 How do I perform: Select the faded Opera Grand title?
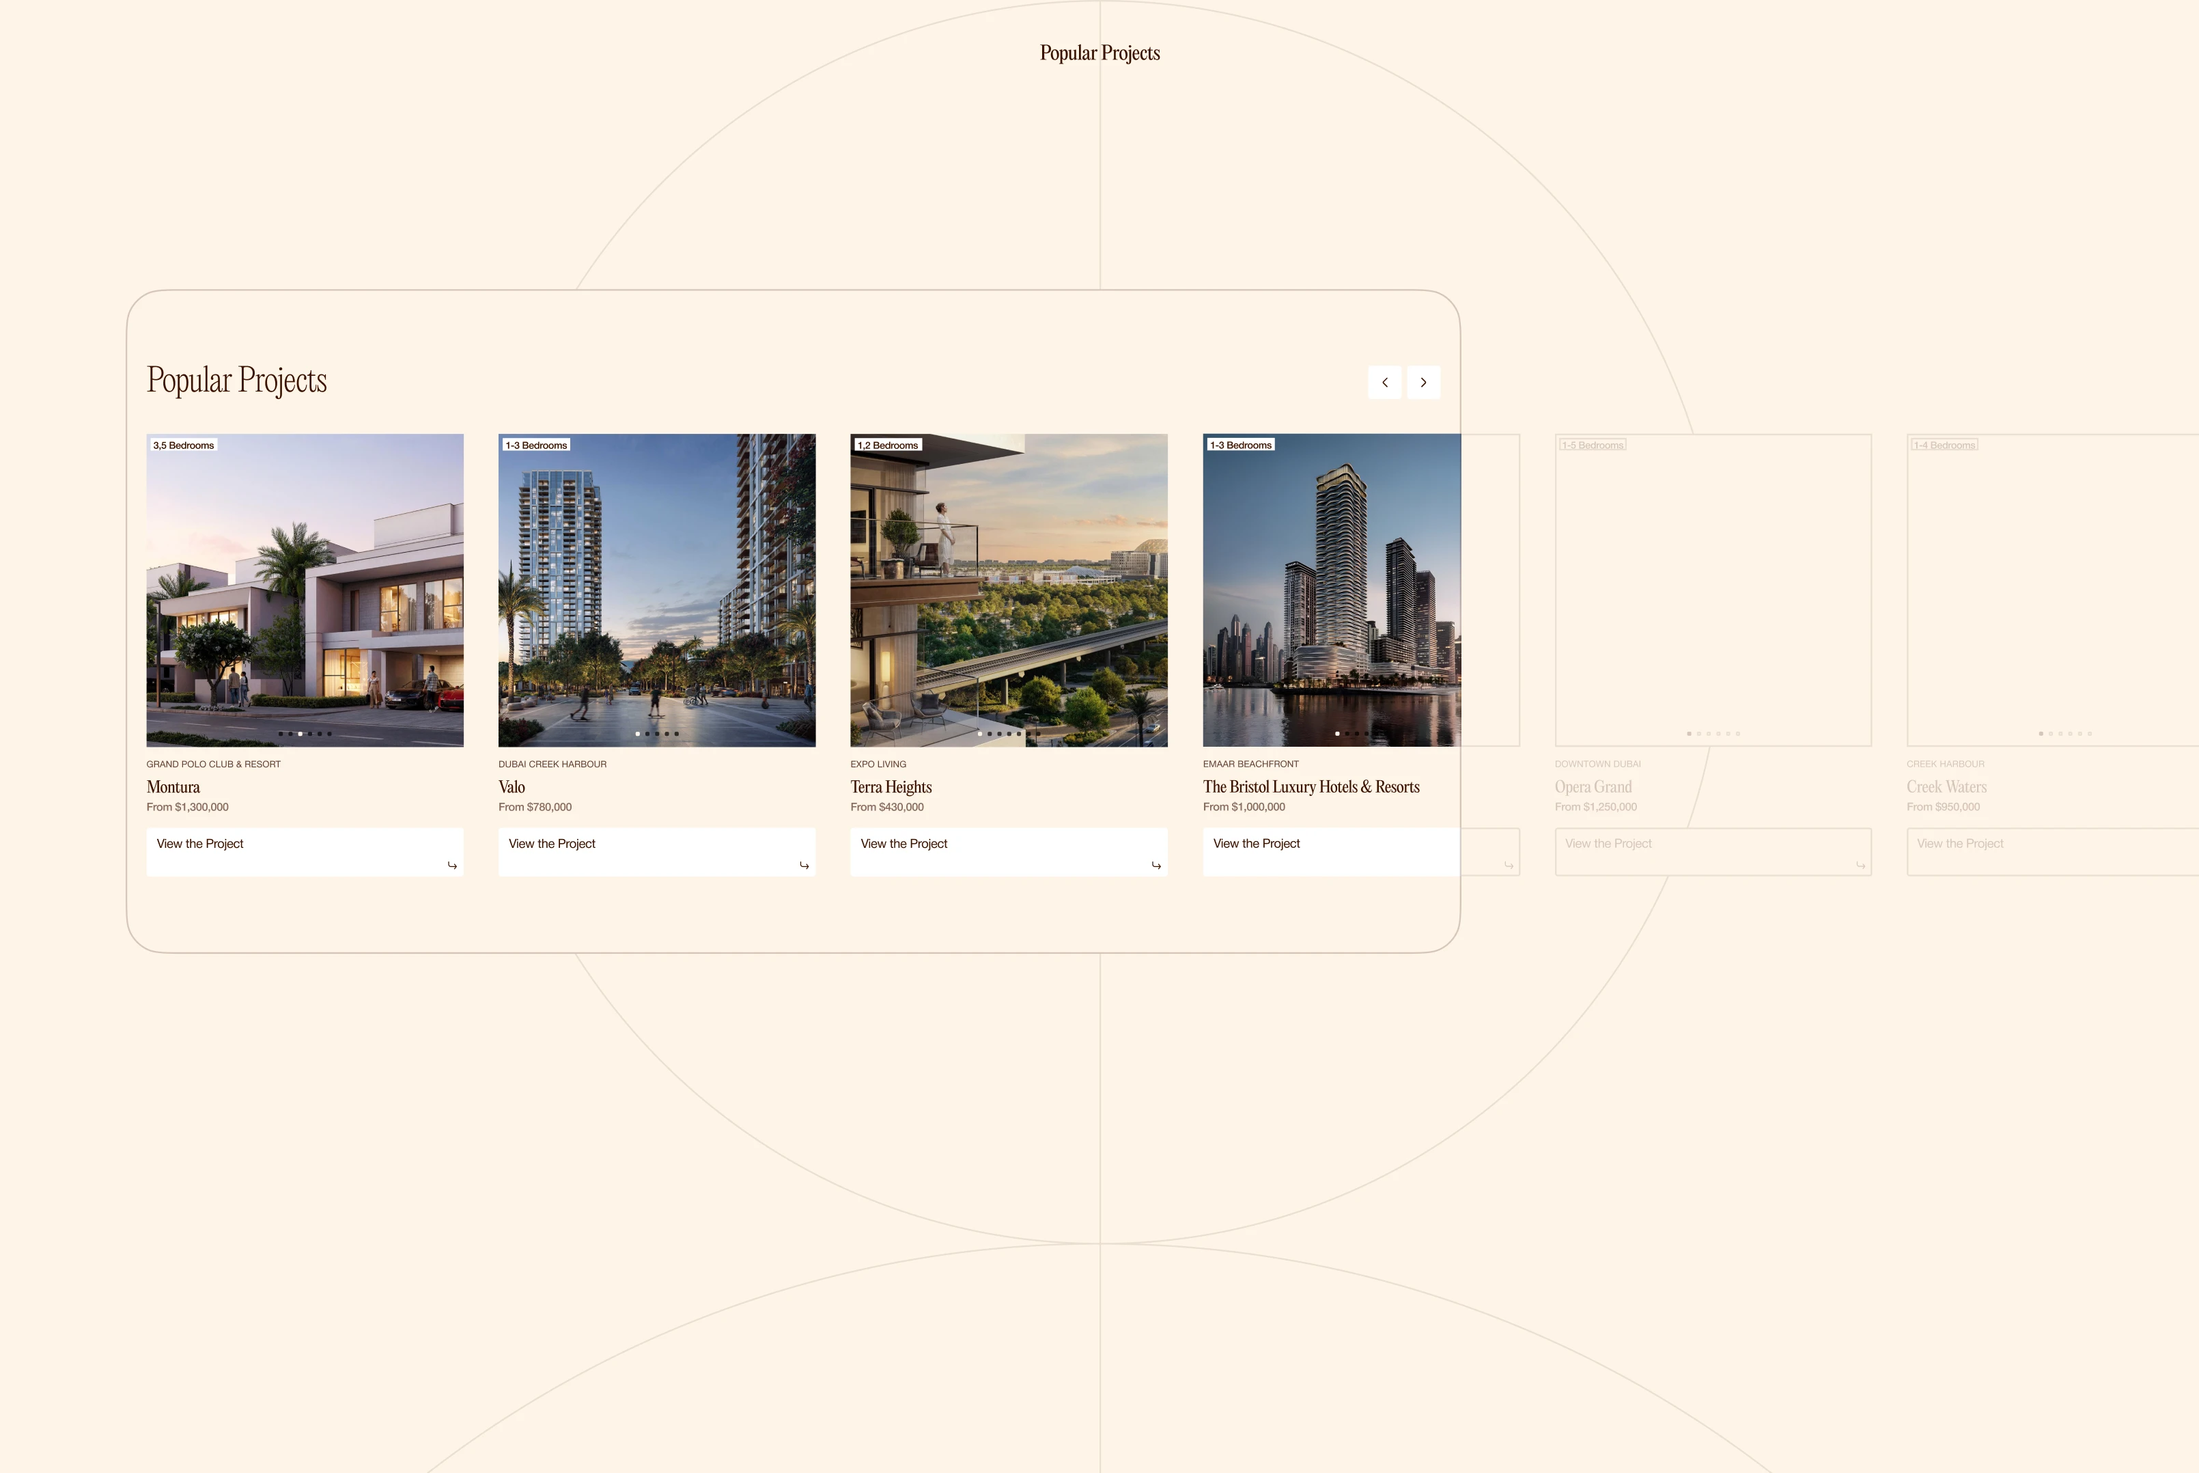point(1593,787)
